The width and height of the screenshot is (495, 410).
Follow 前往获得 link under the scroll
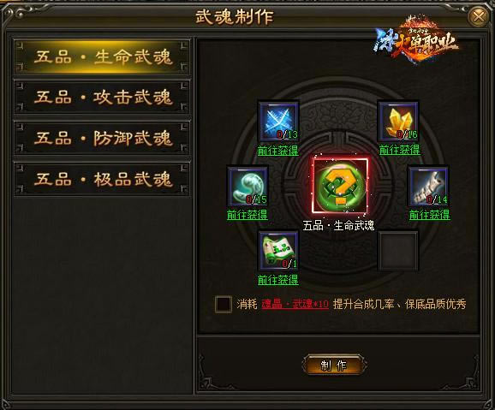click(x=278, y=280)
